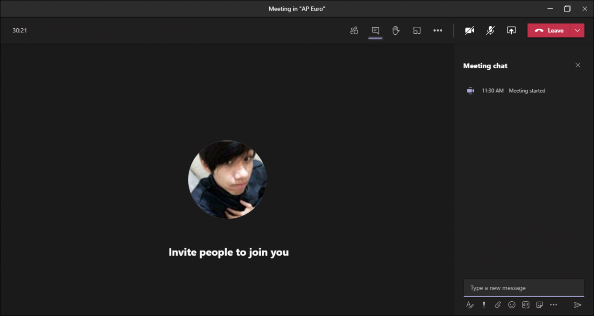The image size is (594, 316).
Task: Click the "Meeting started" chat entry text
Action: click(527, 91)
